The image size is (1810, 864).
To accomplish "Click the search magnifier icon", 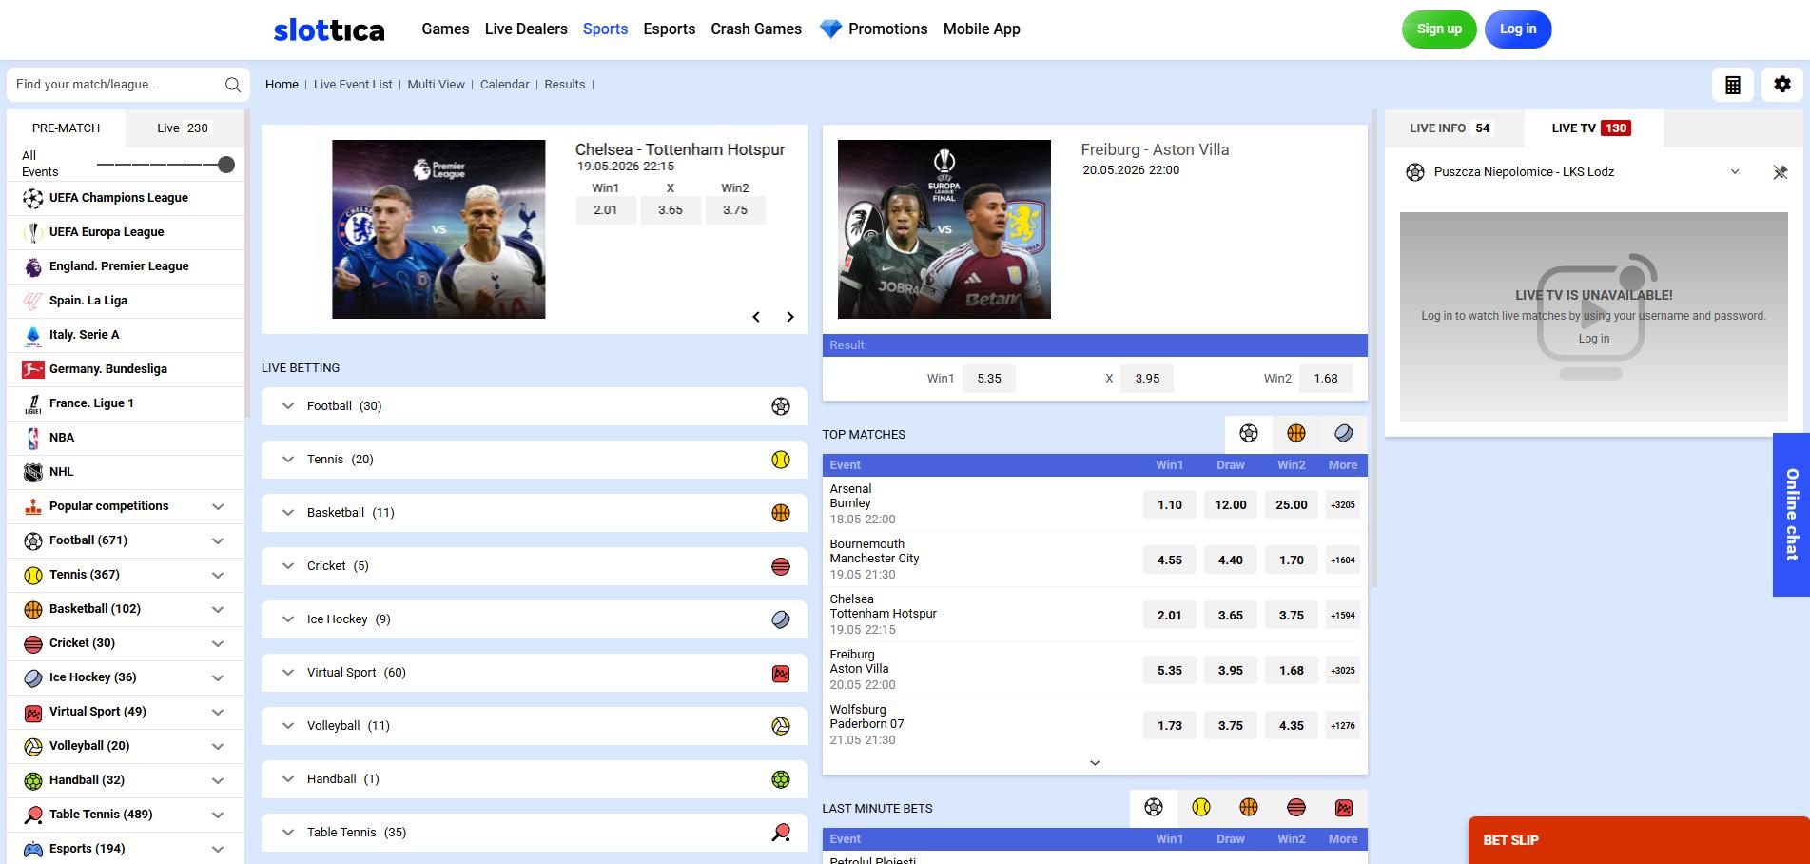I will 232,85.
